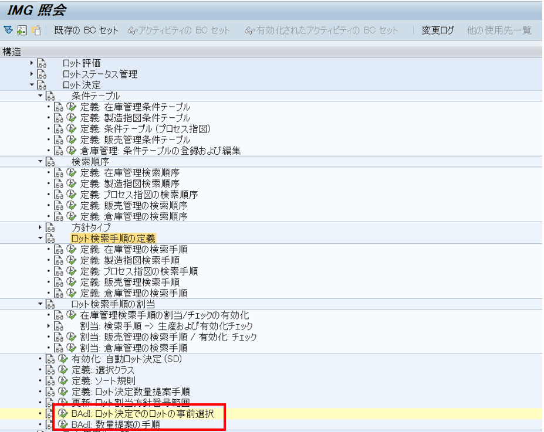Click the second toolbar icon beside expand-all
Viewport: 544px width, 432px height.
tap(22, 30)
